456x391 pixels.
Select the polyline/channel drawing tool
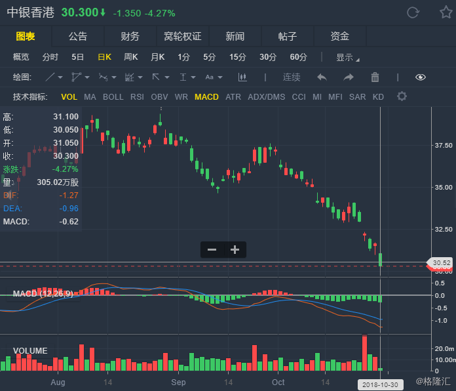(x=76, y=77)
